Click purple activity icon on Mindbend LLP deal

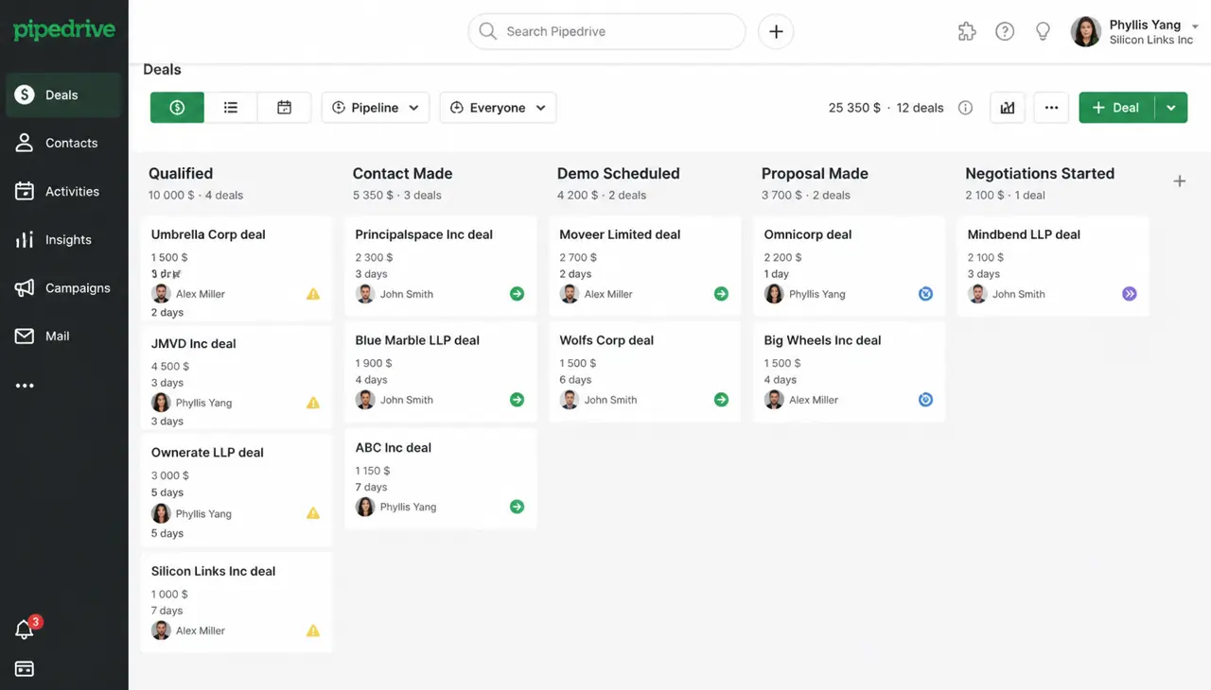[1129, 294]
